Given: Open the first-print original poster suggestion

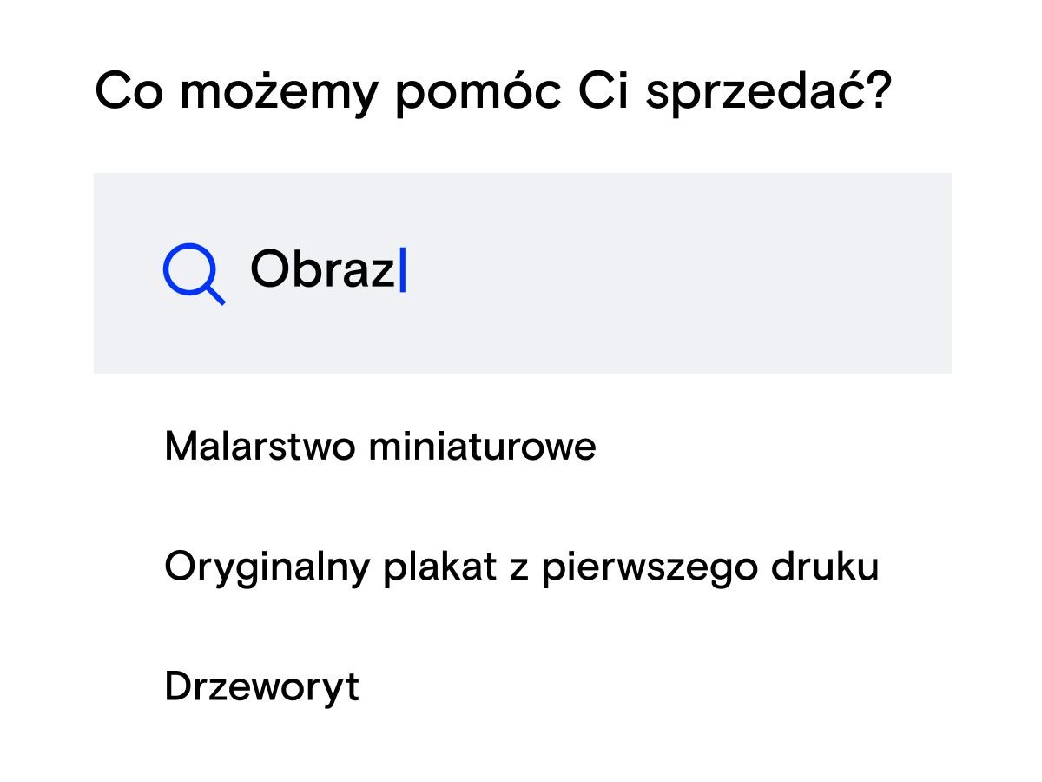Looking at the screenshot, I should 521,567.
